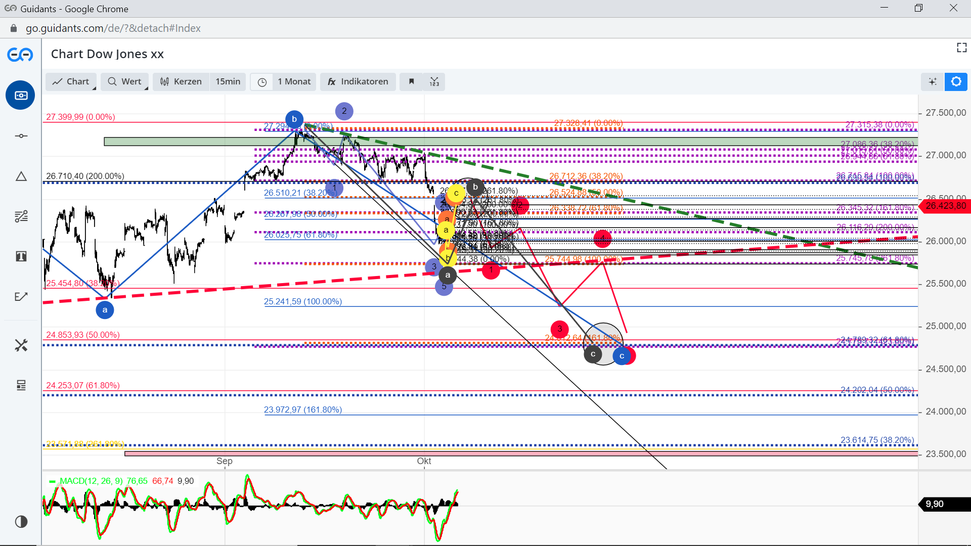971x546 pixels.
Task: Choose the horizontal line drawing tool
Action: [21, 136]
